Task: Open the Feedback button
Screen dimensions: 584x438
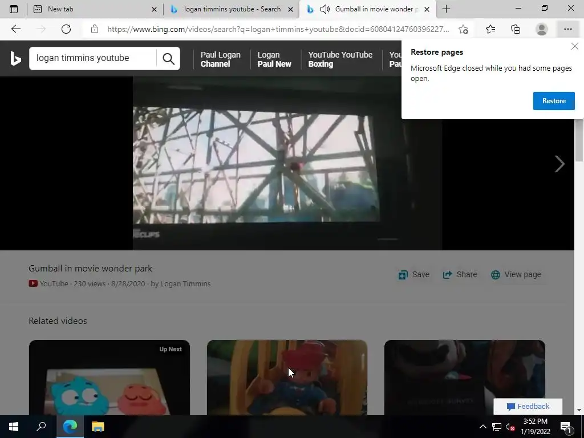Action: coord(528,406)
